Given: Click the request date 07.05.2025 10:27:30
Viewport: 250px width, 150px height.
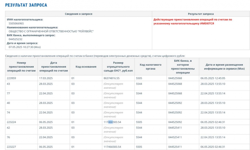Looking at the screenshot, I should pyautogui.click(x=24, y=47).
